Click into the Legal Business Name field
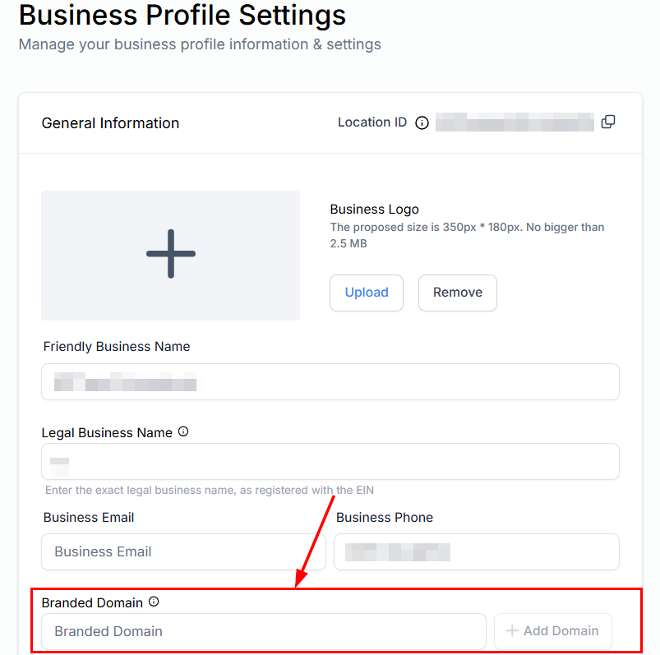The image size is (660, 655). point(330,461)
